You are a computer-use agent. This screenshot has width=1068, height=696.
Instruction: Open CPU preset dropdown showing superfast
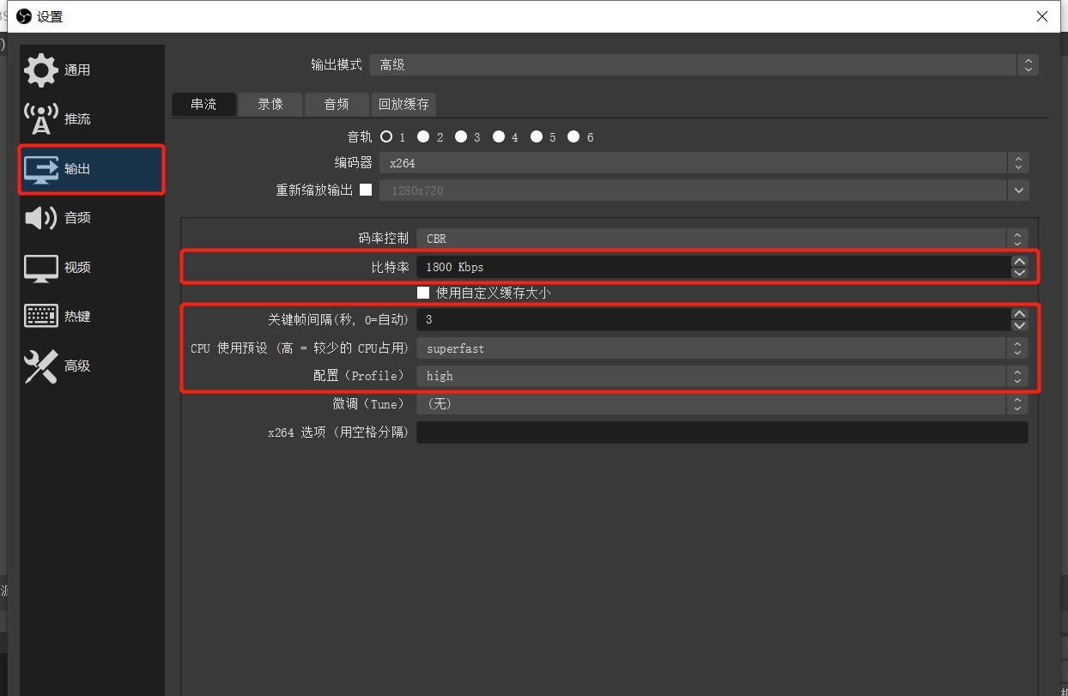tap(722, 348)
